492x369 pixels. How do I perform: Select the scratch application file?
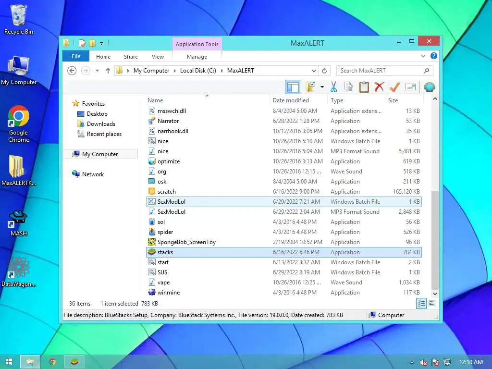[x=284, y=191]
